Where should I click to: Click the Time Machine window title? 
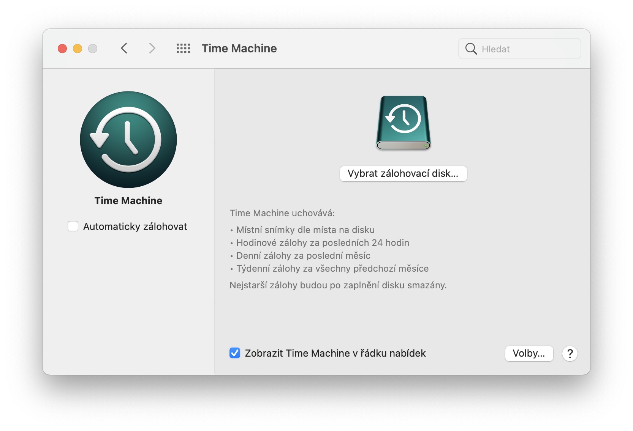pyautogui.click(x=239, y=49)
